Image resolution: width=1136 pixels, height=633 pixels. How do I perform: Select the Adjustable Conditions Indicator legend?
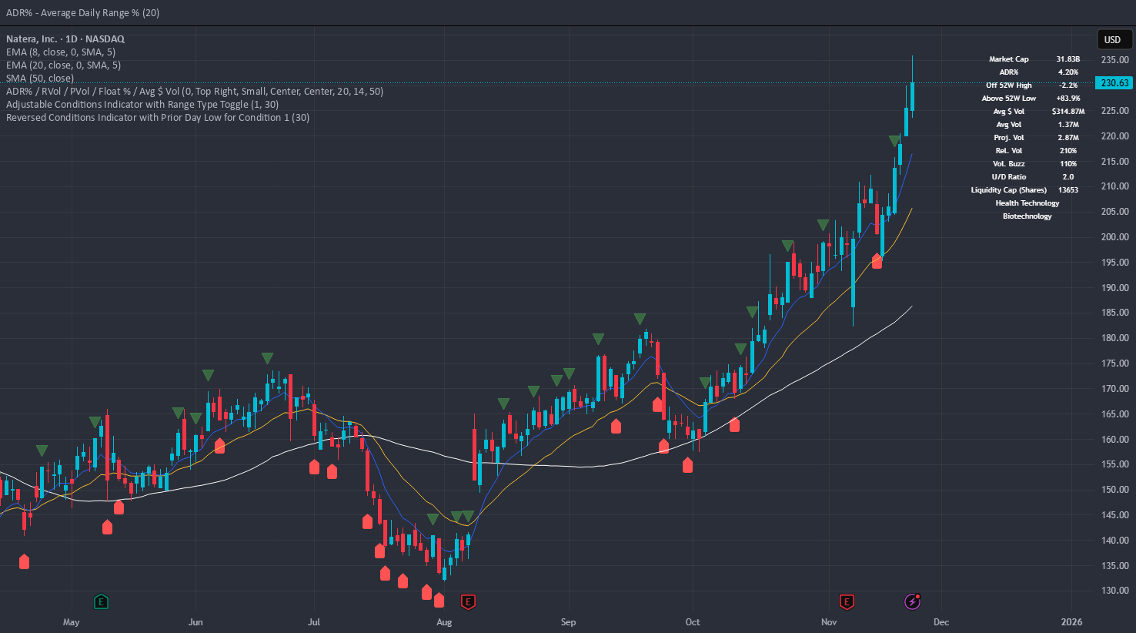(x=142, y=104)
